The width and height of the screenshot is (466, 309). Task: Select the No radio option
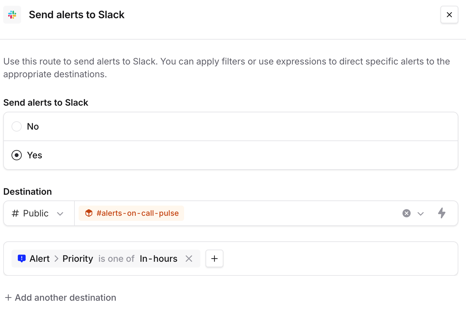[x=17, y=126]
